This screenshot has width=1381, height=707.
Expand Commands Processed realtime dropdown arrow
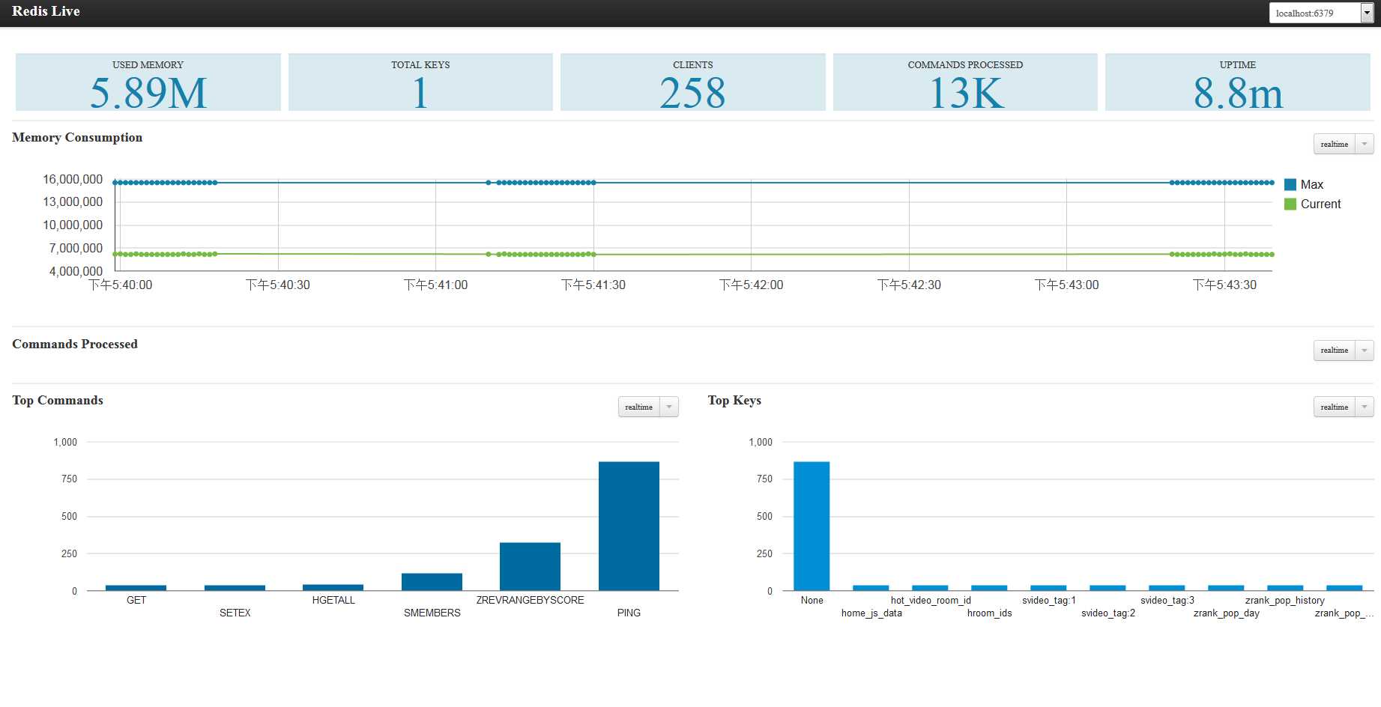[x=1365, y=350]
